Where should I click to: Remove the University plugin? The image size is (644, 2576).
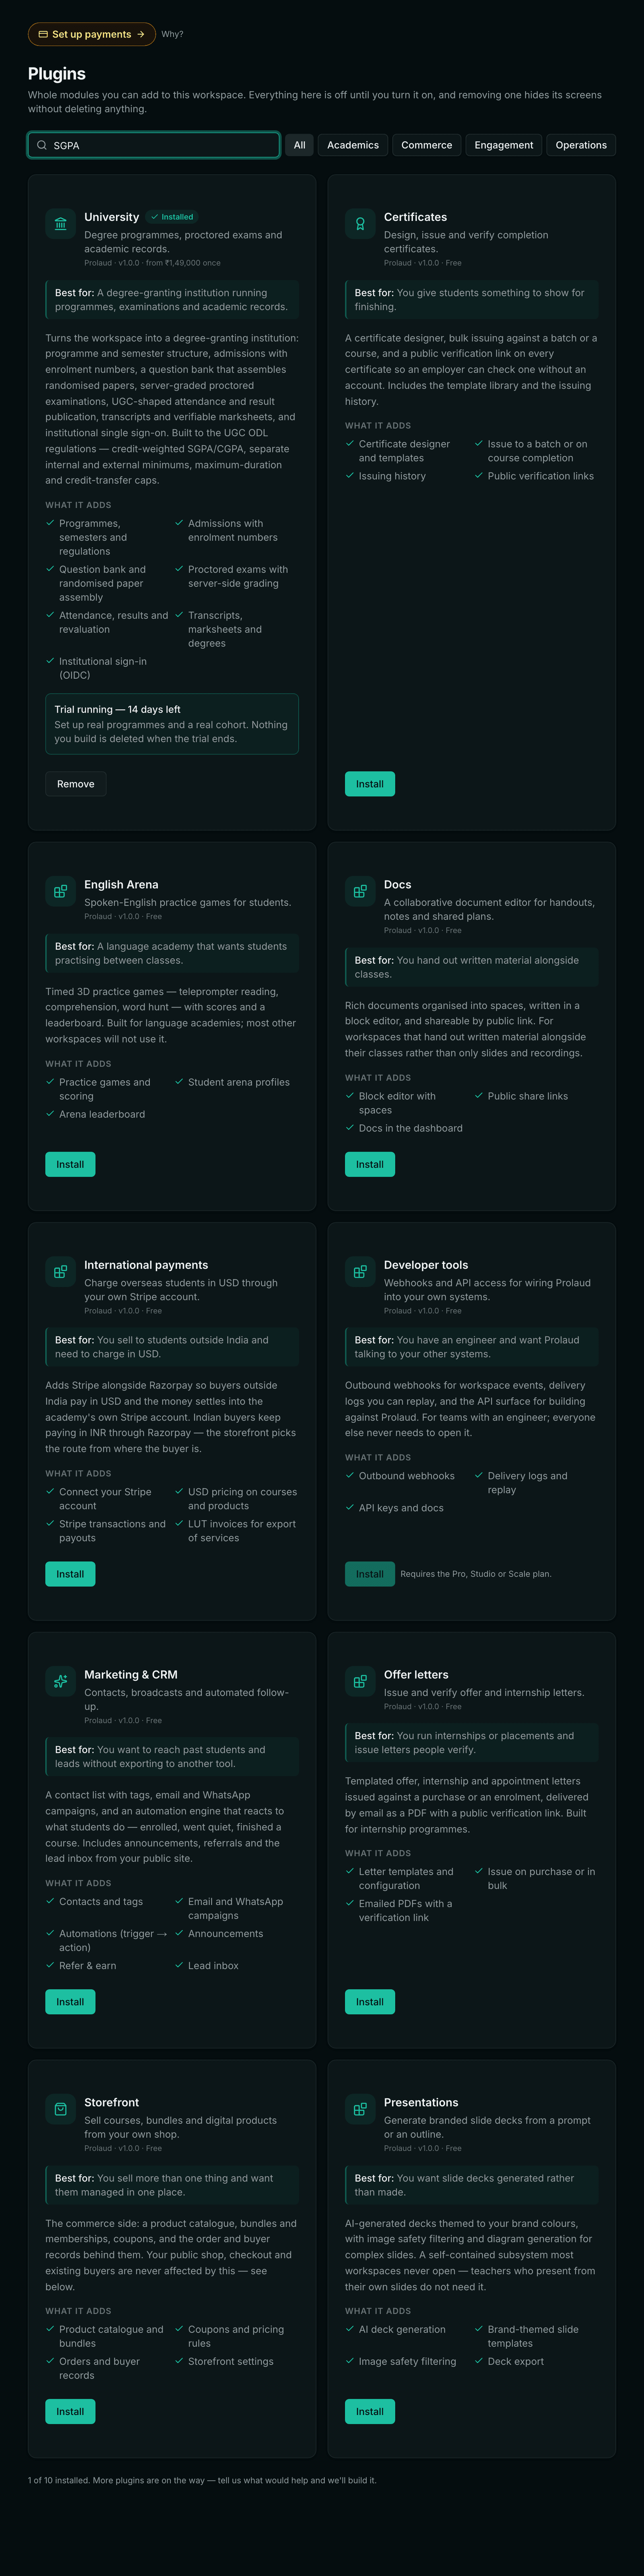tap(76, 784)
